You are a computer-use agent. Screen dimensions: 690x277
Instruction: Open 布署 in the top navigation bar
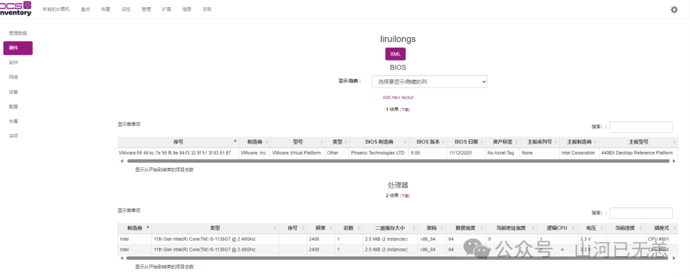coord(105,9)
